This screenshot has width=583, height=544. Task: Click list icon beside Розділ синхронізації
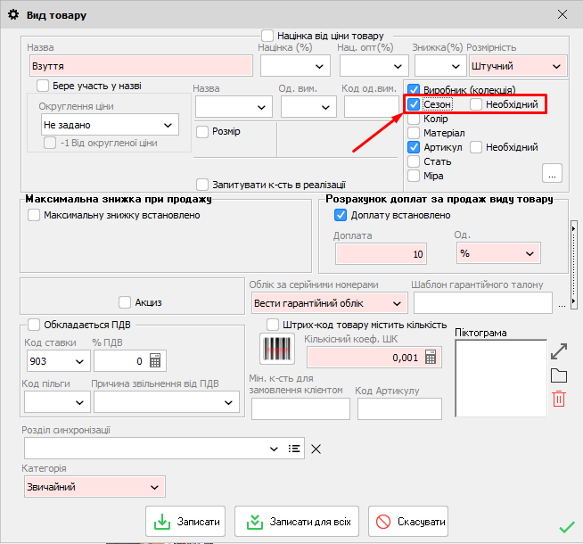point(295,449)
